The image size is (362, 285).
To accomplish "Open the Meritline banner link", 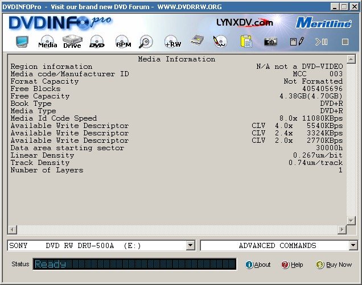I will pos(324,23).
